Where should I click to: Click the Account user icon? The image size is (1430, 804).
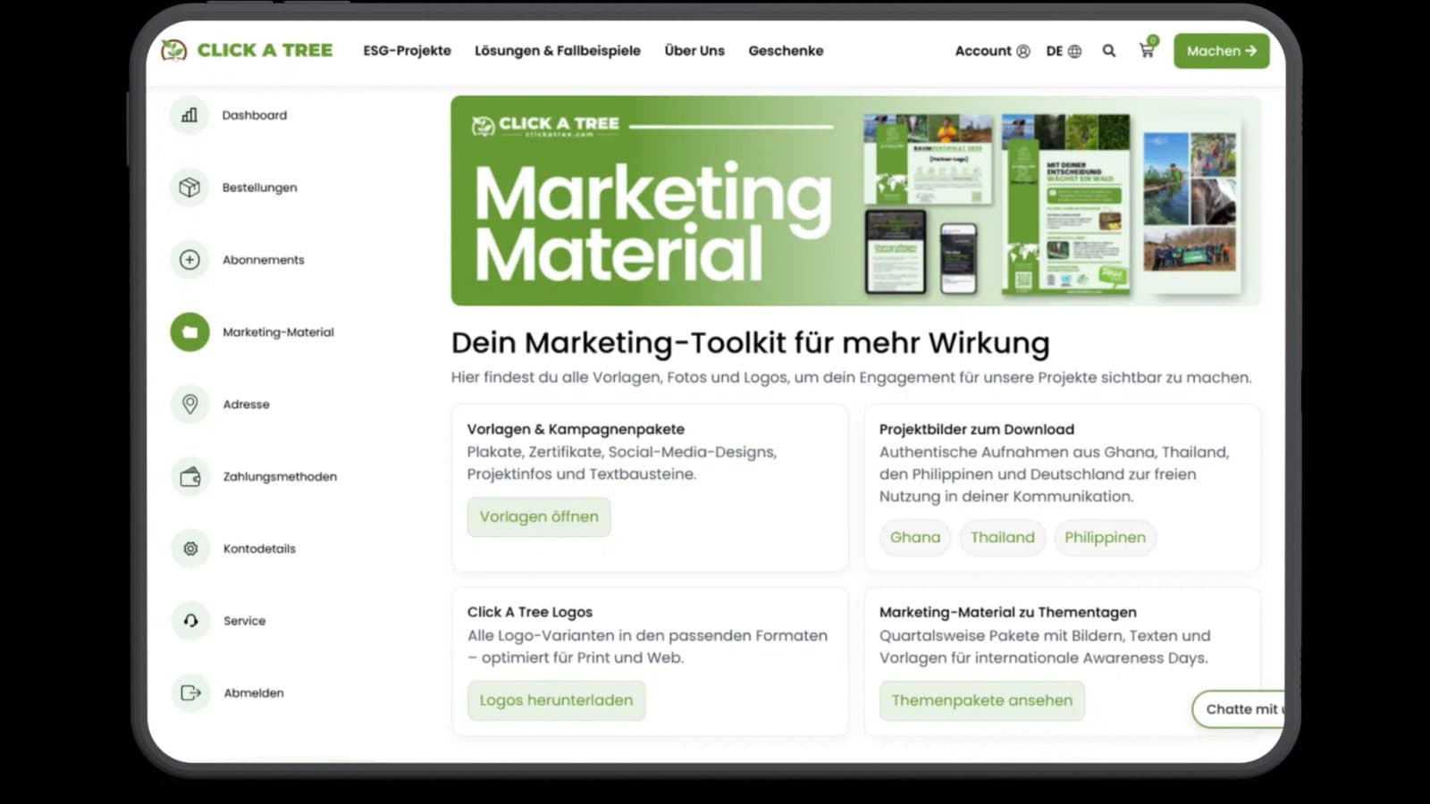(x=1023, y=52)
